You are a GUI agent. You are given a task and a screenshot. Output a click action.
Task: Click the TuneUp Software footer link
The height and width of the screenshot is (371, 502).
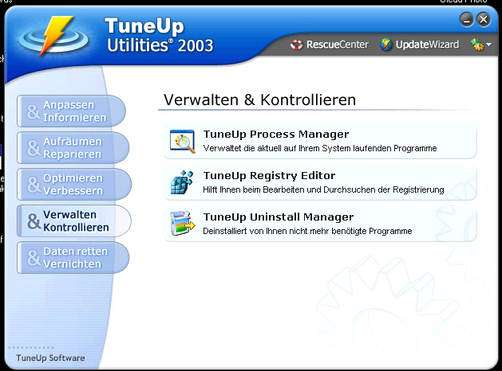click(x=50, y=358)
